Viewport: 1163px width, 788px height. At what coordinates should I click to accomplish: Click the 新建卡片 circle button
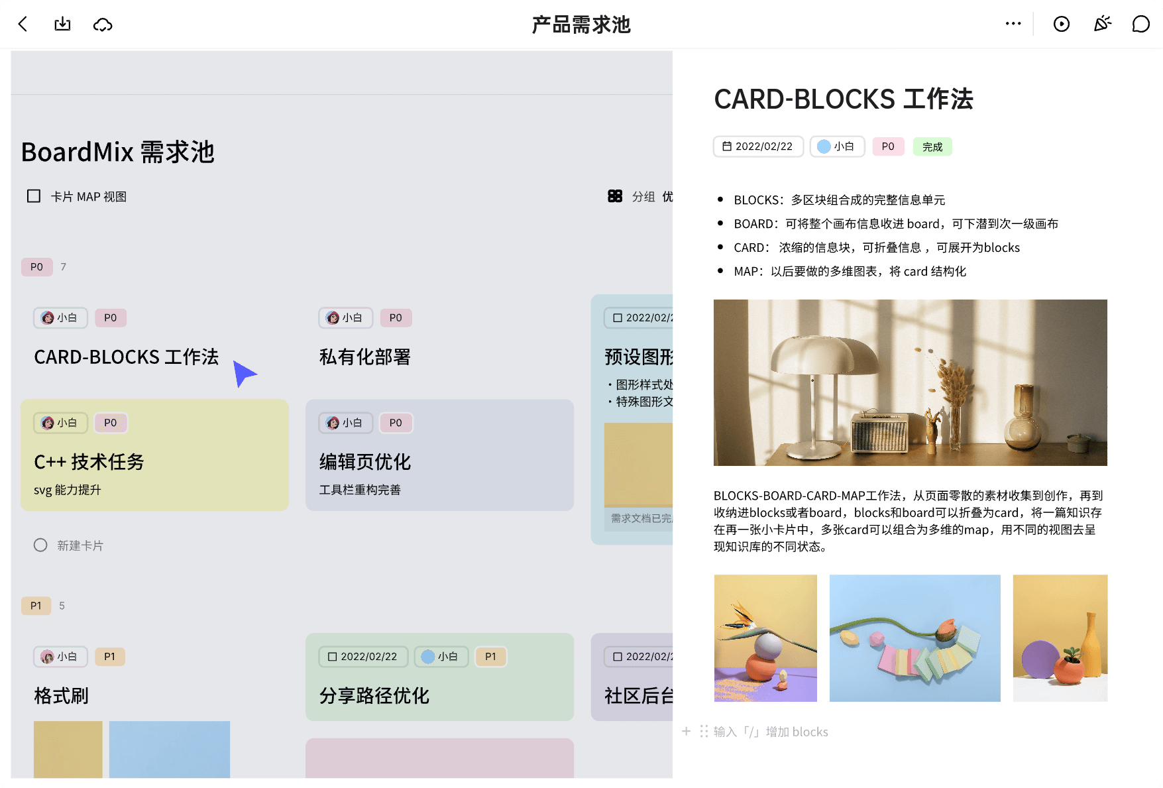pos(40,545)
